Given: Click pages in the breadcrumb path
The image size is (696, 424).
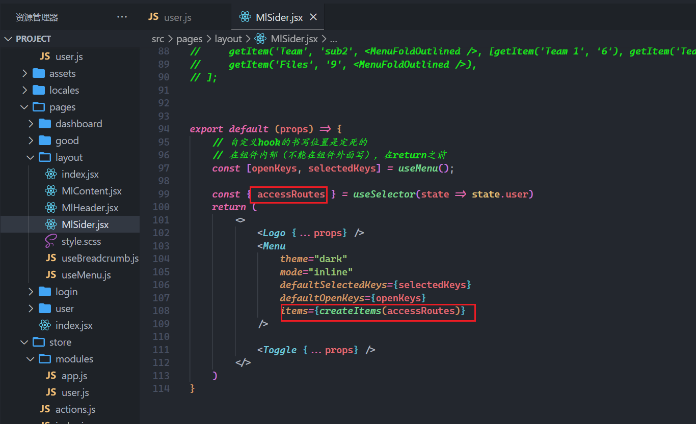Looking at the screenshot, I should click(190, 39).
